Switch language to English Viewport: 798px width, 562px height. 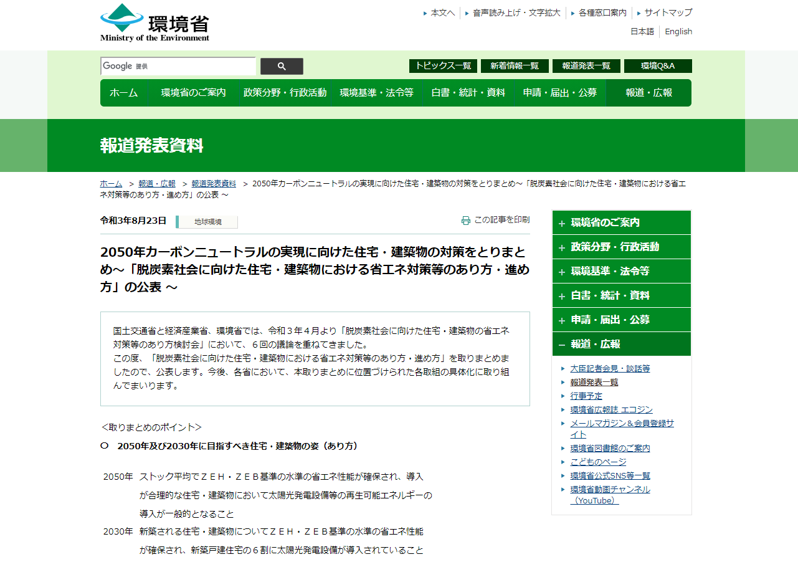(678, 32)
